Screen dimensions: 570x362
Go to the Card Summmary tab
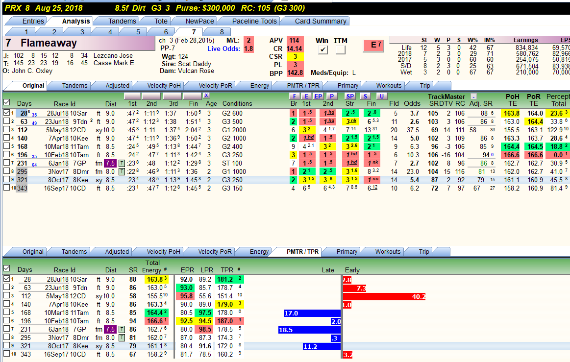coord(320,21)
